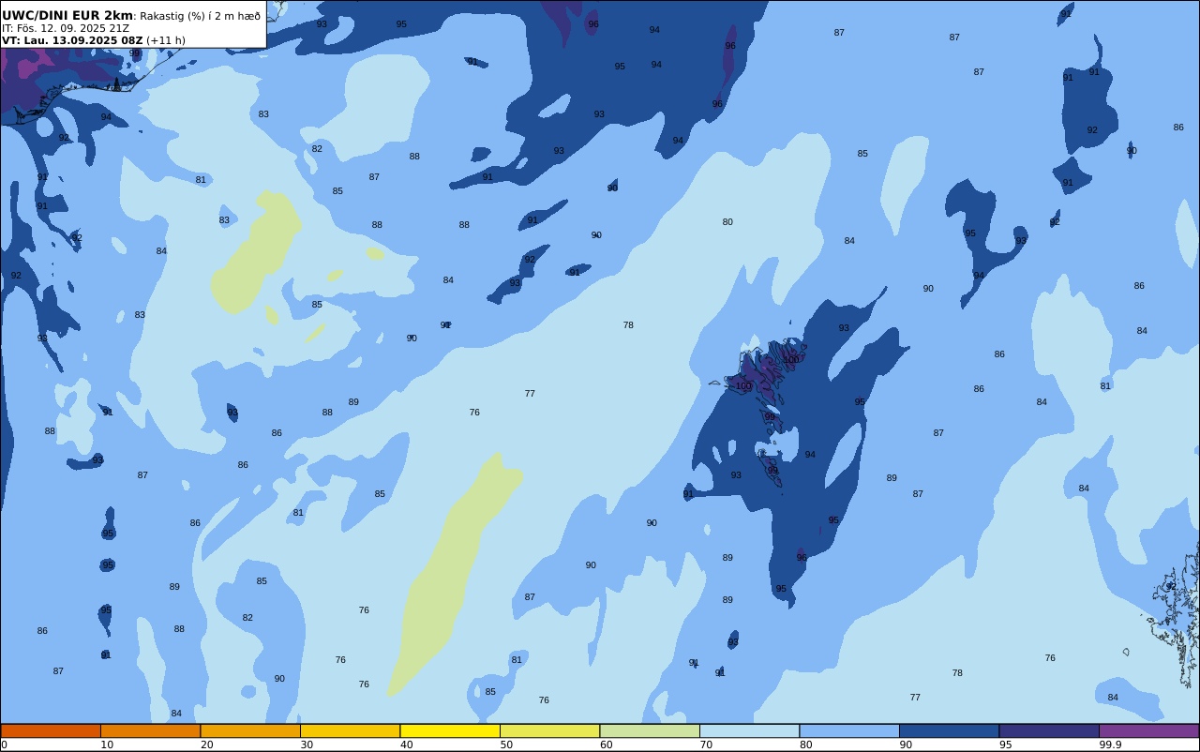Pick the light green 60–70 legend swatch
This screenshot has width=1200, height=752.
click(650, 730)
